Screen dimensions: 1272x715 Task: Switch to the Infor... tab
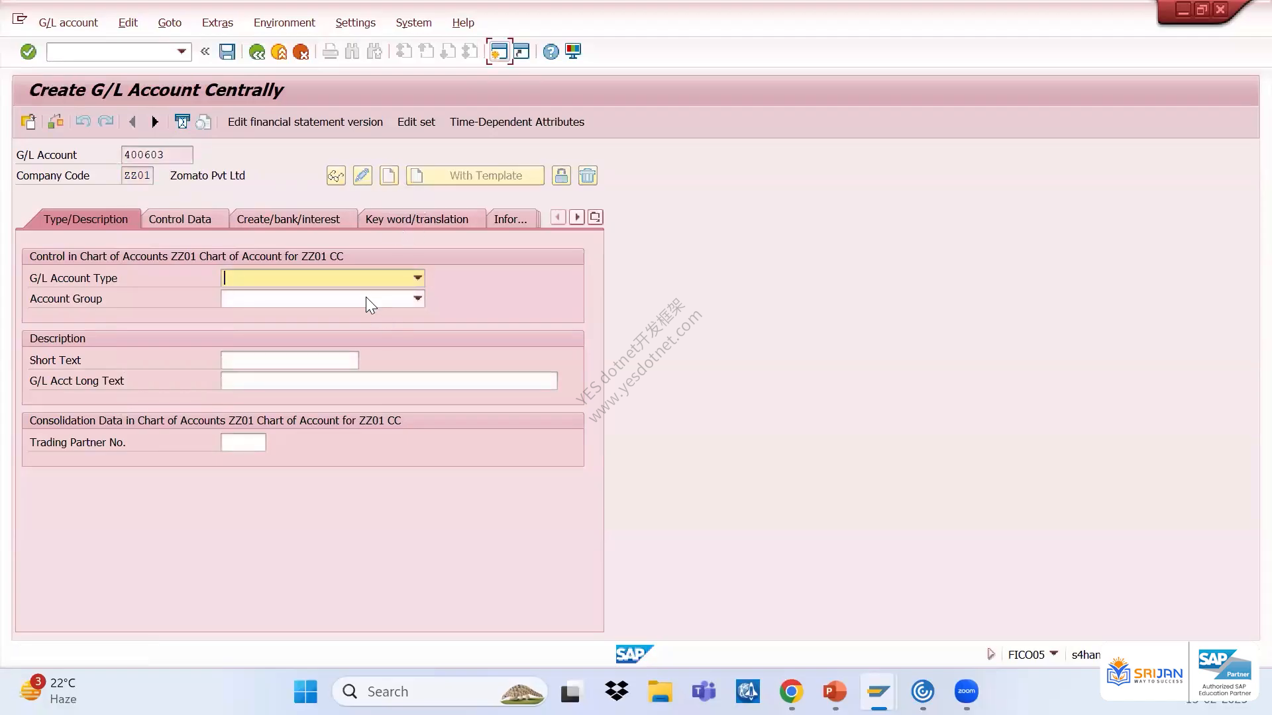(x=511, y=219)
